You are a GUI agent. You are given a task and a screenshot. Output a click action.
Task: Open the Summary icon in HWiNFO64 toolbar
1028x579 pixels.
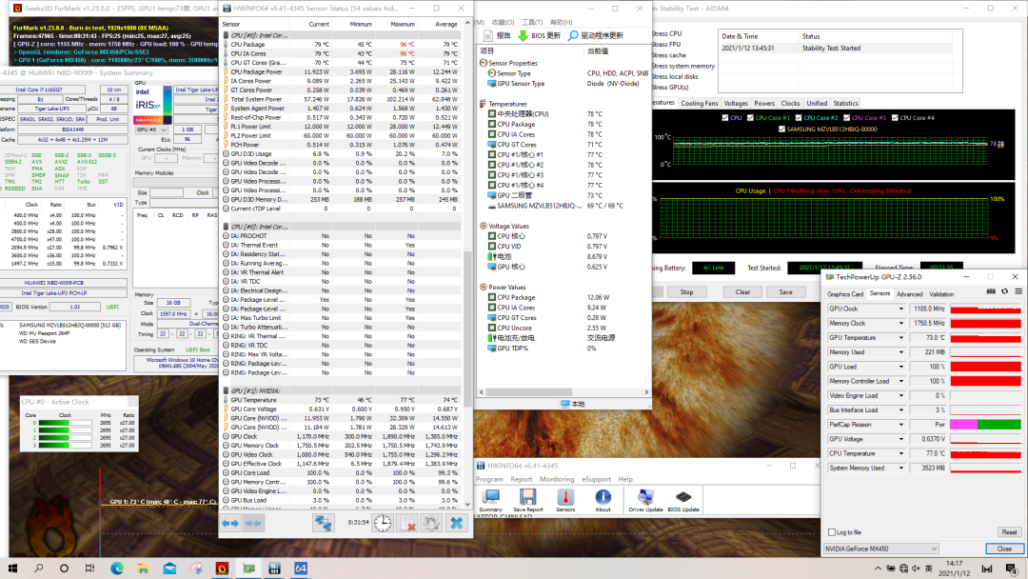(x=490, y=497)
